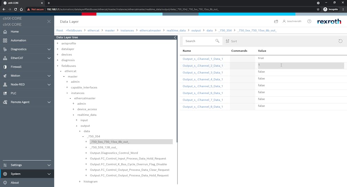Expand the Motion menu chevron
The height and width of the screenshot is (187, 347).
49,76
